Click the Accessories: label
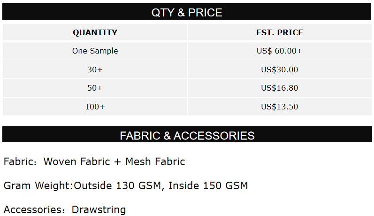The width and height of the screenshot is (374, 216). (34, 209)
